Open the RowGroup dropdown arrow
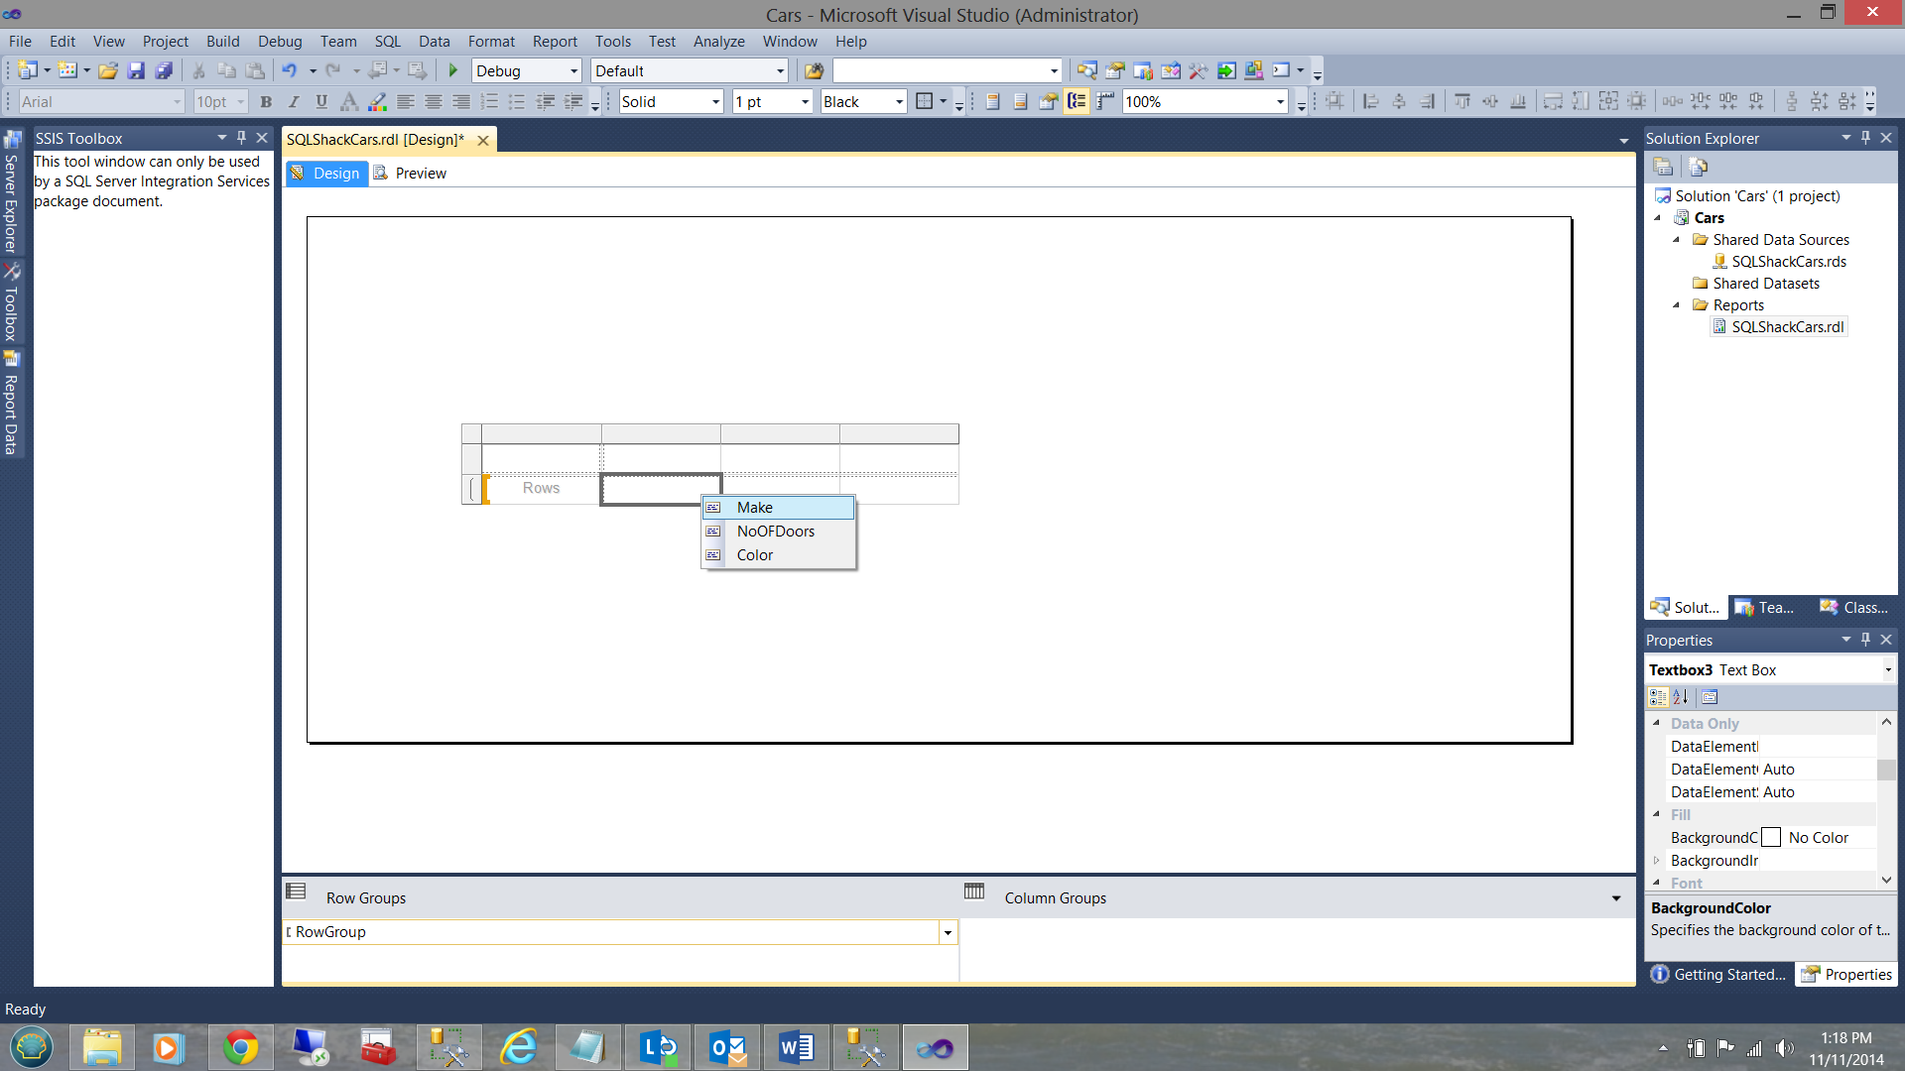The height and width of the screenshot is (1071, 1905). pyautogui.click(x=948, y=932)
